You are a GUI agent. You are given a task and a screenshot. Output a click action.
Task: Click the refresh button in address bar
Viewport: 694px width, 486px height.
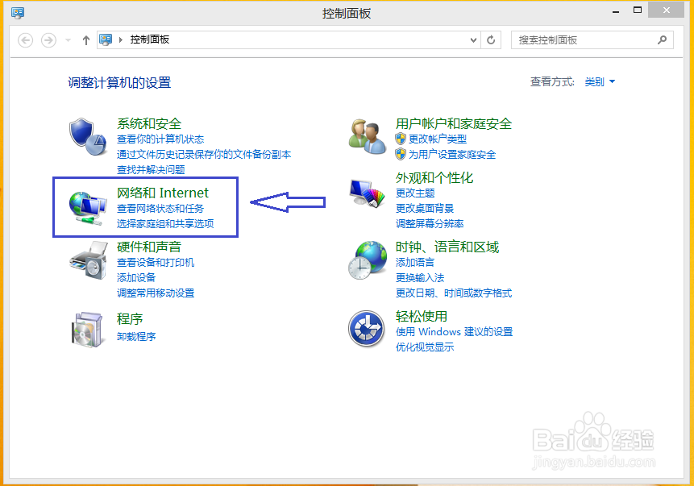(x=491, y=39)
